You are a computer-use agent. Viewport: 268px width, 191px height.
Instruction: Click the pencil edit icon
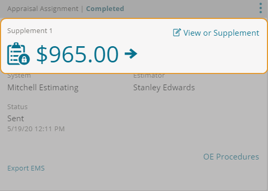[177, 33]
